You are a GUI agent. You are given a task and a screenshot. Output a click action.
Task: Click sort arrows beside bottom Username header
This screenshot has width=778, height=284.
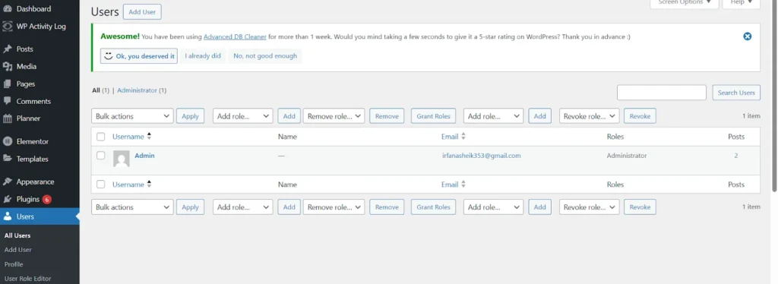click(x=149, y=185)
